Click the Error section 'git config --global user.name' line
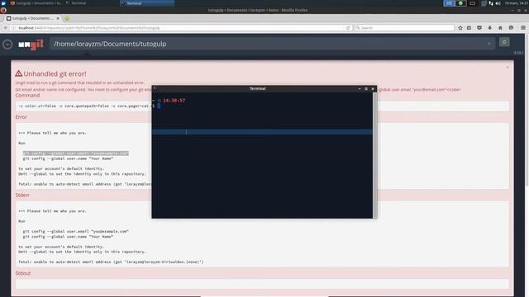The height and width of the screenshot is (297, 529). tap(68, 158)
